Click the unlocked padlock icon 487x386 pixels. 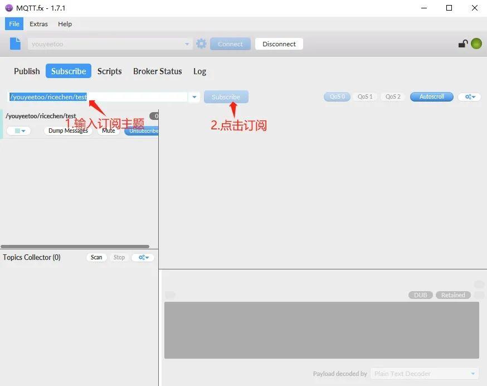(x=463, y=44)
